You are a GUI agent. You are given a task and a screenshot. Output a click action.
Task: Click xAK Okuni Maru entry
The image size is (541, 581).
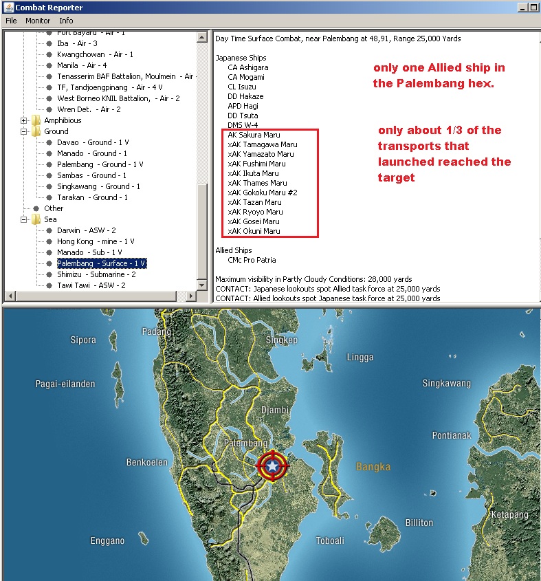[254, 231]
